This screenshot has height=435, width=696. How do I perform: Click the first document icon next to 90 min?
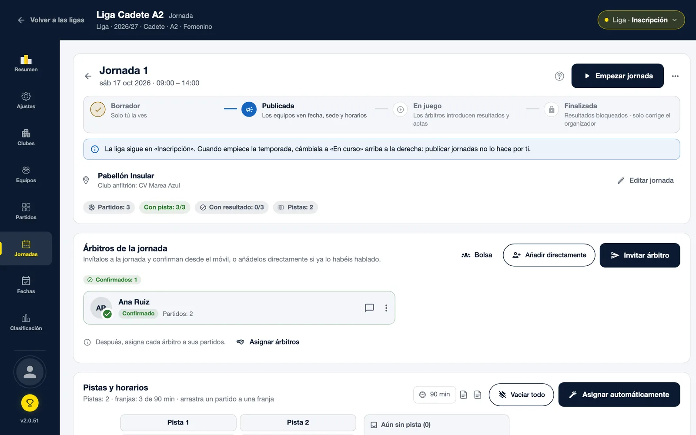click(x=464, y=395)
